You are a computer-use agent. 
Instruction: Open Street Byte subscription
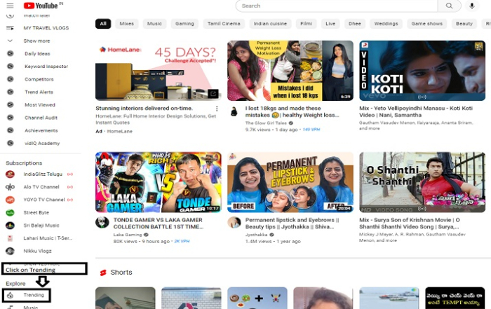(36, 212)
